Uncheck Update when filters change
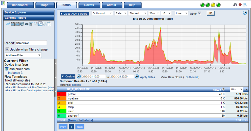 pos(7,49)
